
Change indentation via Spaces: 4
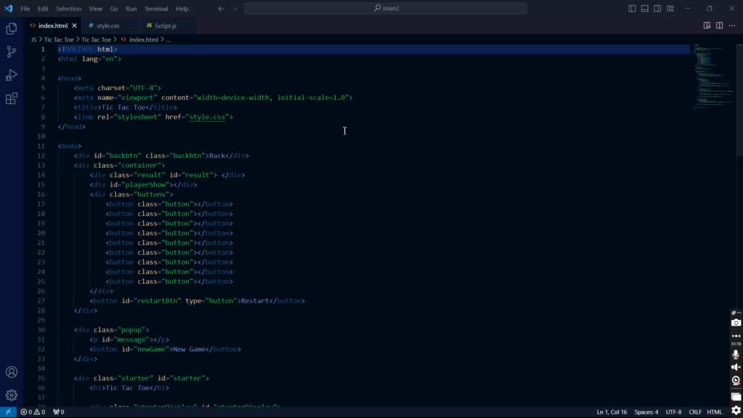646,412
